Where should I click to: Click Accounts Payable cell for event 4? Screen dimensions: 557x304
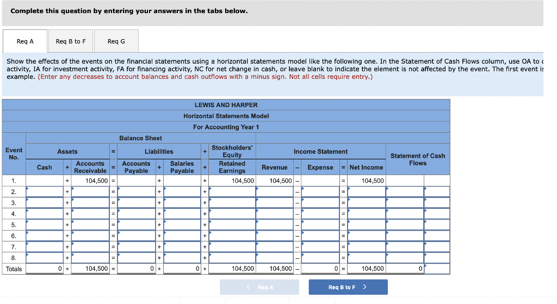[x=137, y=214]
